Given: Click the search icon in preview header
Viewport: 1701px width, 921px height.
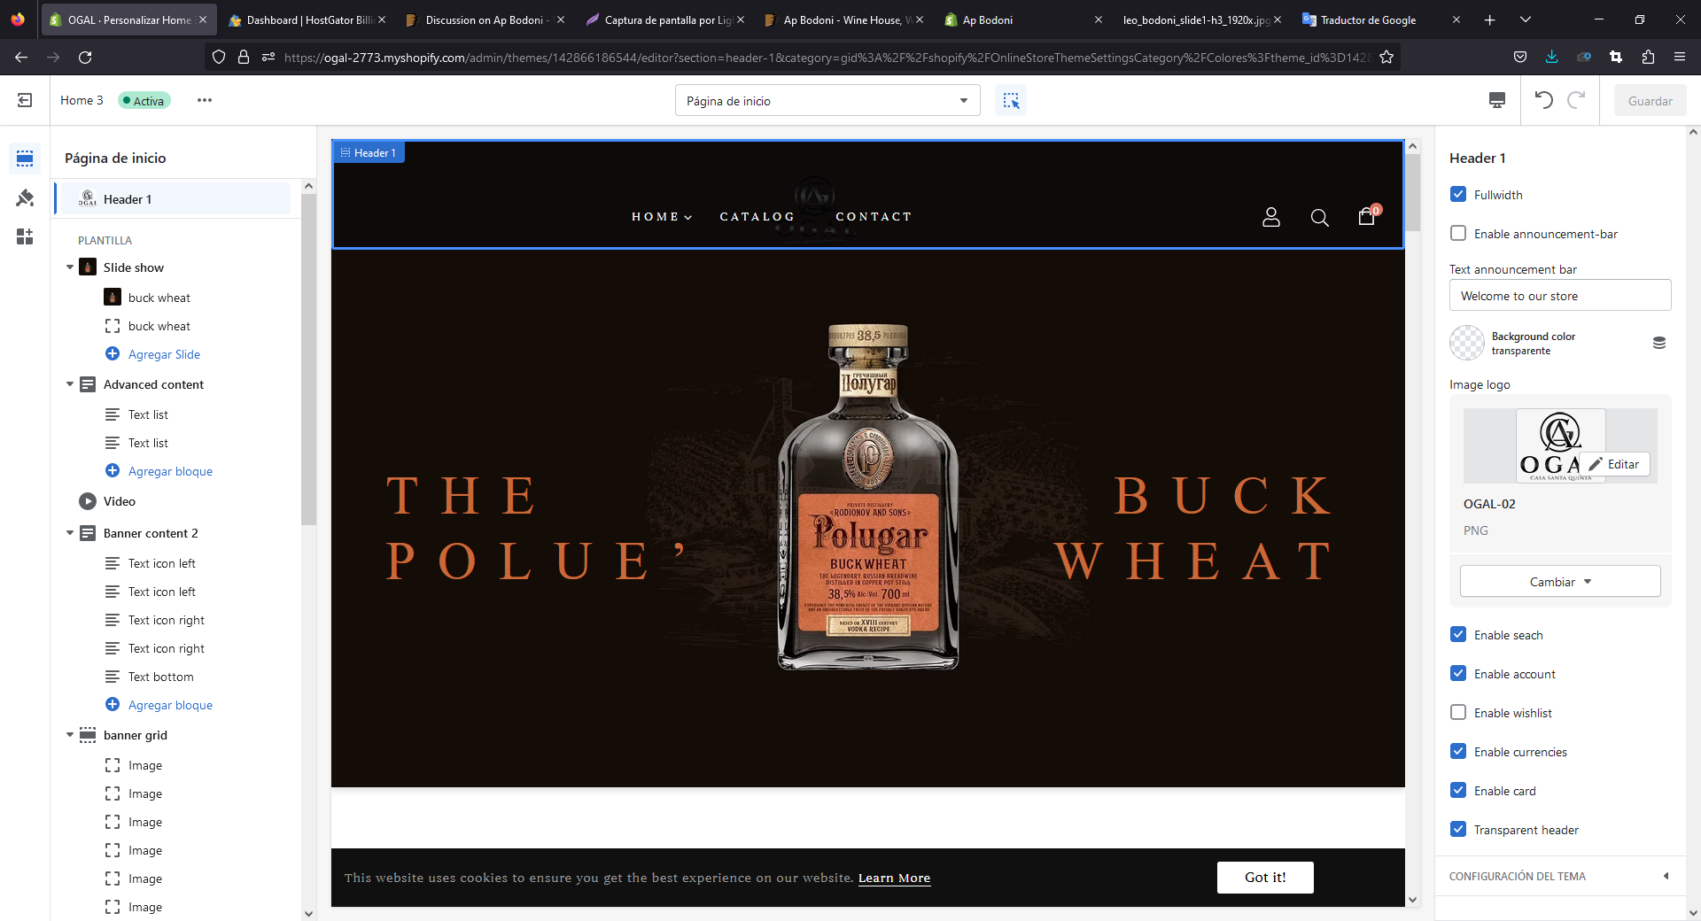Looking at the screenshot, I should [1319, 217].
